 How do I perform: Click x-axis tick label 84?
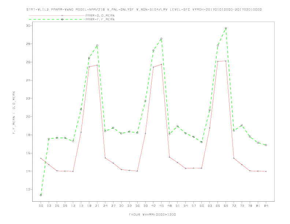tap(266, 206)
